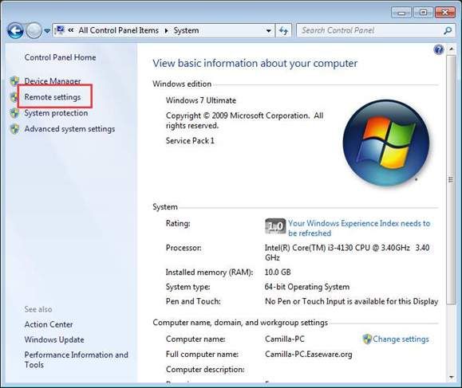Click the Camilla-PC computer name value
This screenshot has height=388, width=462.
(285, 339)
